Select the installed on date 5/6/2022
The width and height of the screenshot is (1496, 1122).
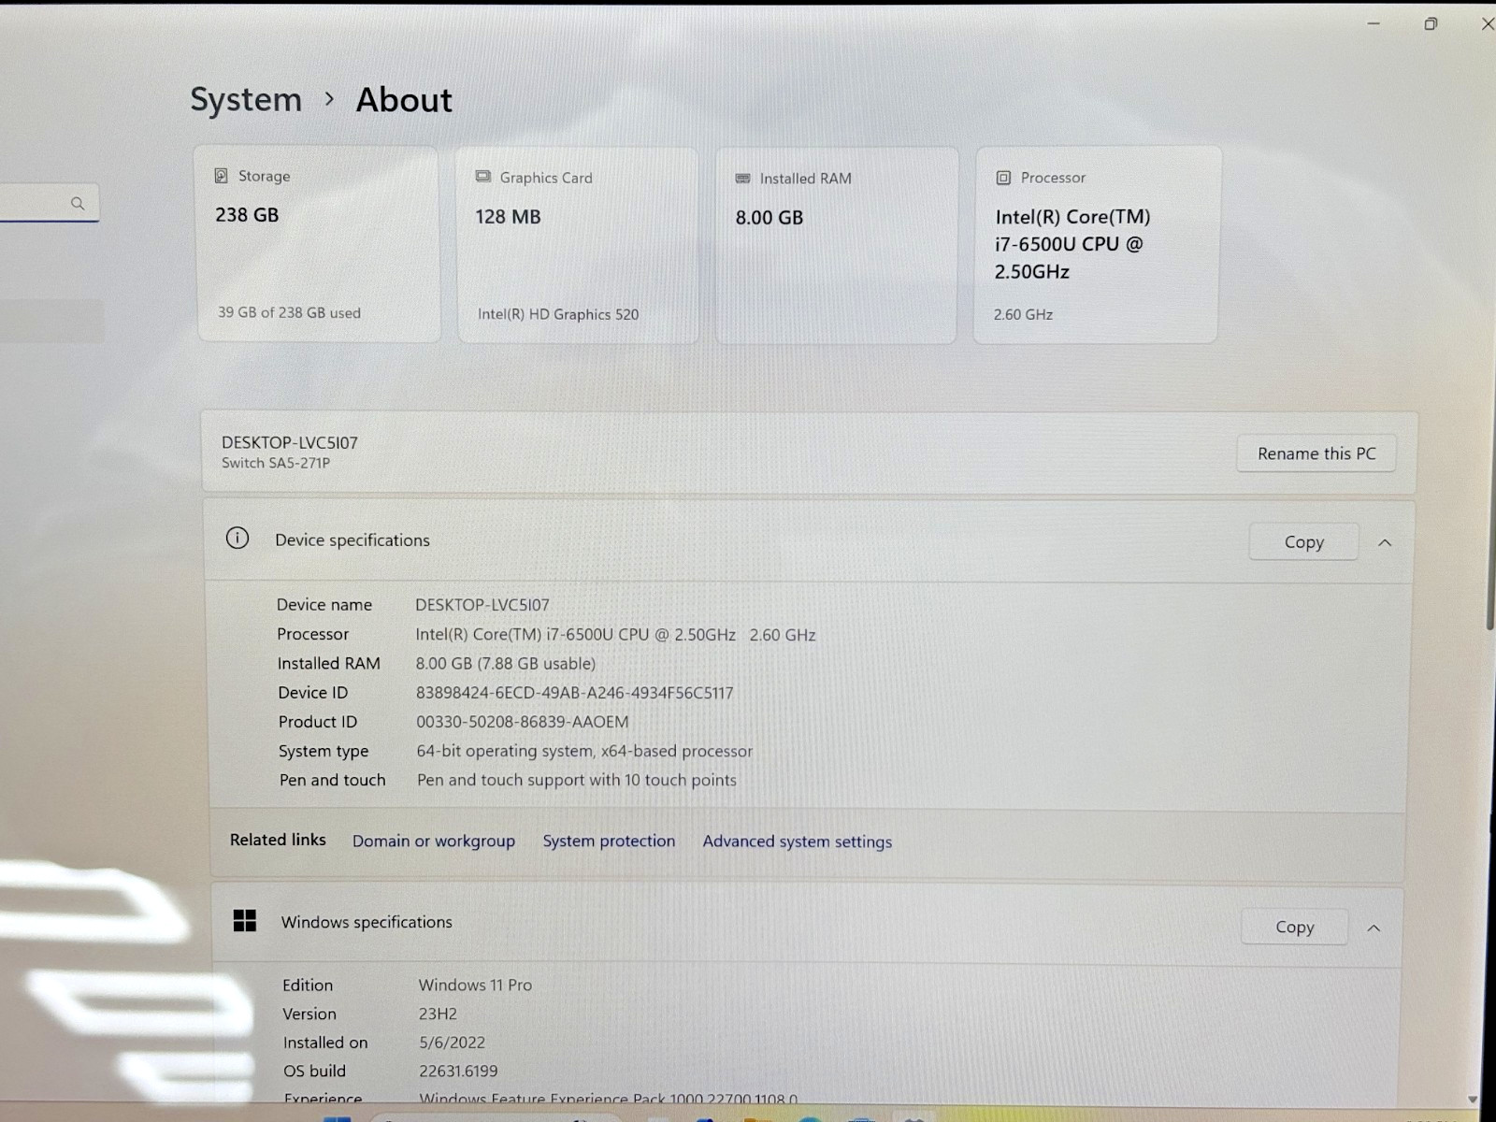click(x=453, y=1043)
